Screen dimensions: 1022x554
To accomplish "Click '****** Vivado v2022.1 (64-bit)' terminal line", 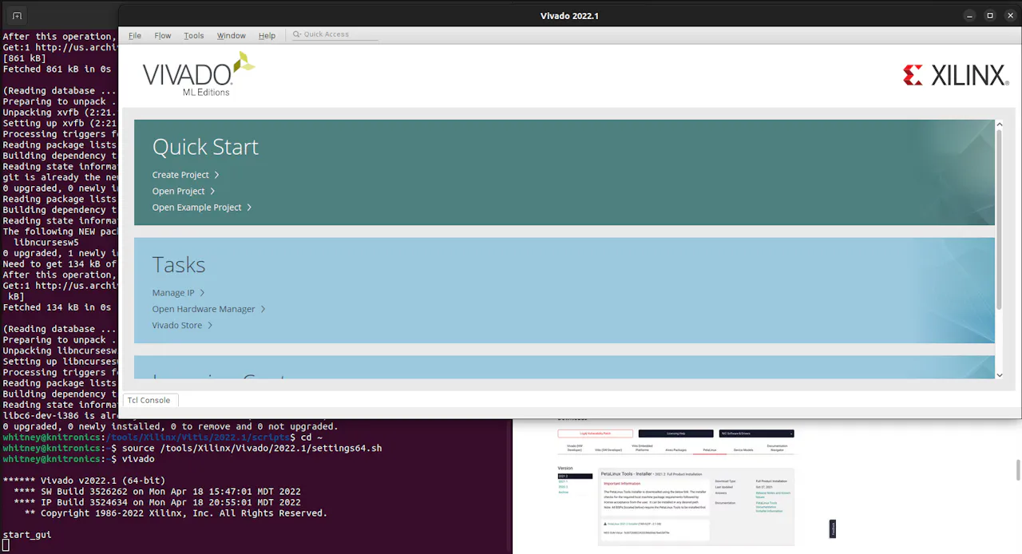I will [x=84, y=481].
